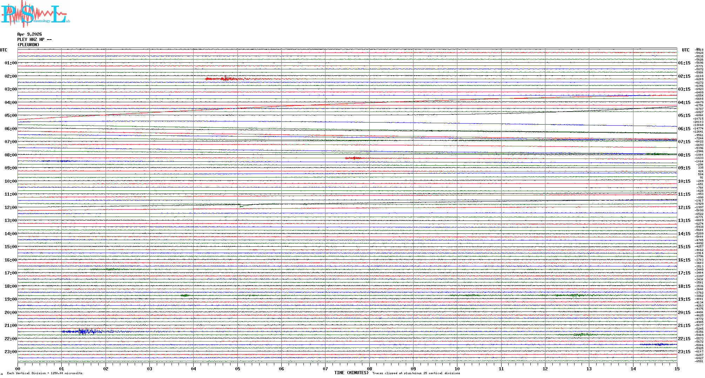Screen dimensions: 705x378
Task: Click the small red event on 08:15 trace
Action: pyautogui.click(x=355, y=158)
